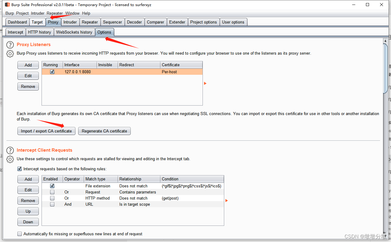
Task: Open the Repeater menu
Action: coord(55,13)
